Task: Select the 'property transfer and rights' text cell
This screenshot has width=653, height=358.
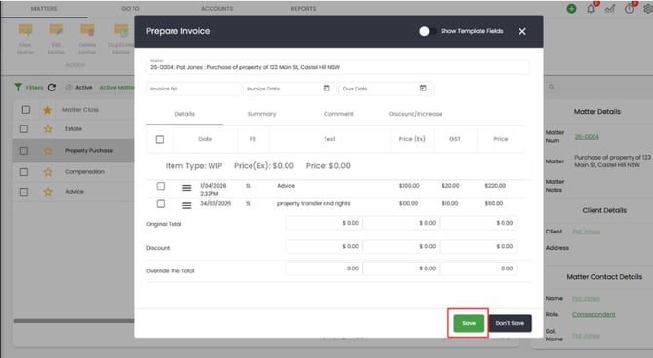Action: pyautogui.click(x=314, y=203)
